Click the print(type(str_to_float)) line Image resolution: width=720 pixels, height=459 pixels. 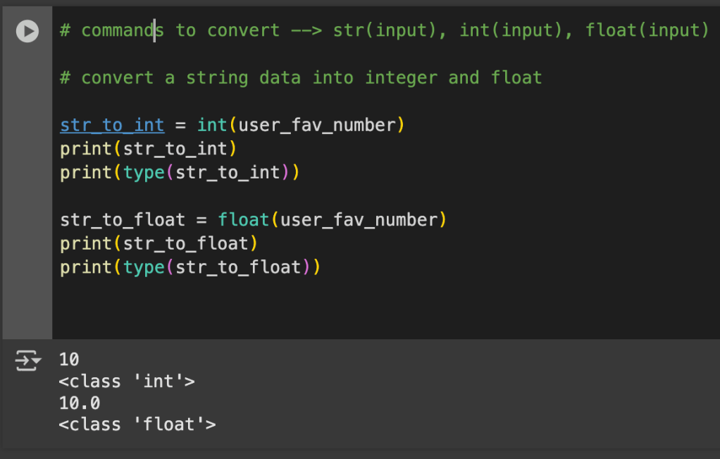[x=190, y=268]
